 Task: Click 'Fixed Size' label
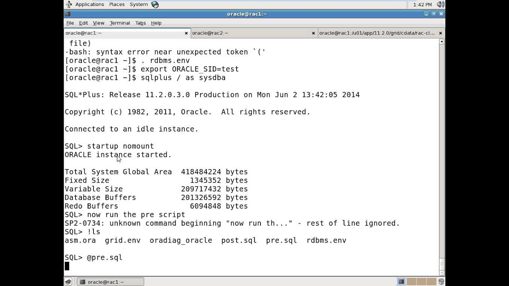pos(87,180)
